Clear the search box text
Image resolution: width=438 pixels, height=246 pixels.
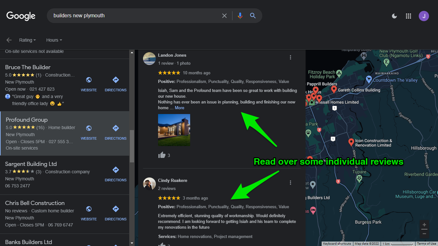click(224, 16)
